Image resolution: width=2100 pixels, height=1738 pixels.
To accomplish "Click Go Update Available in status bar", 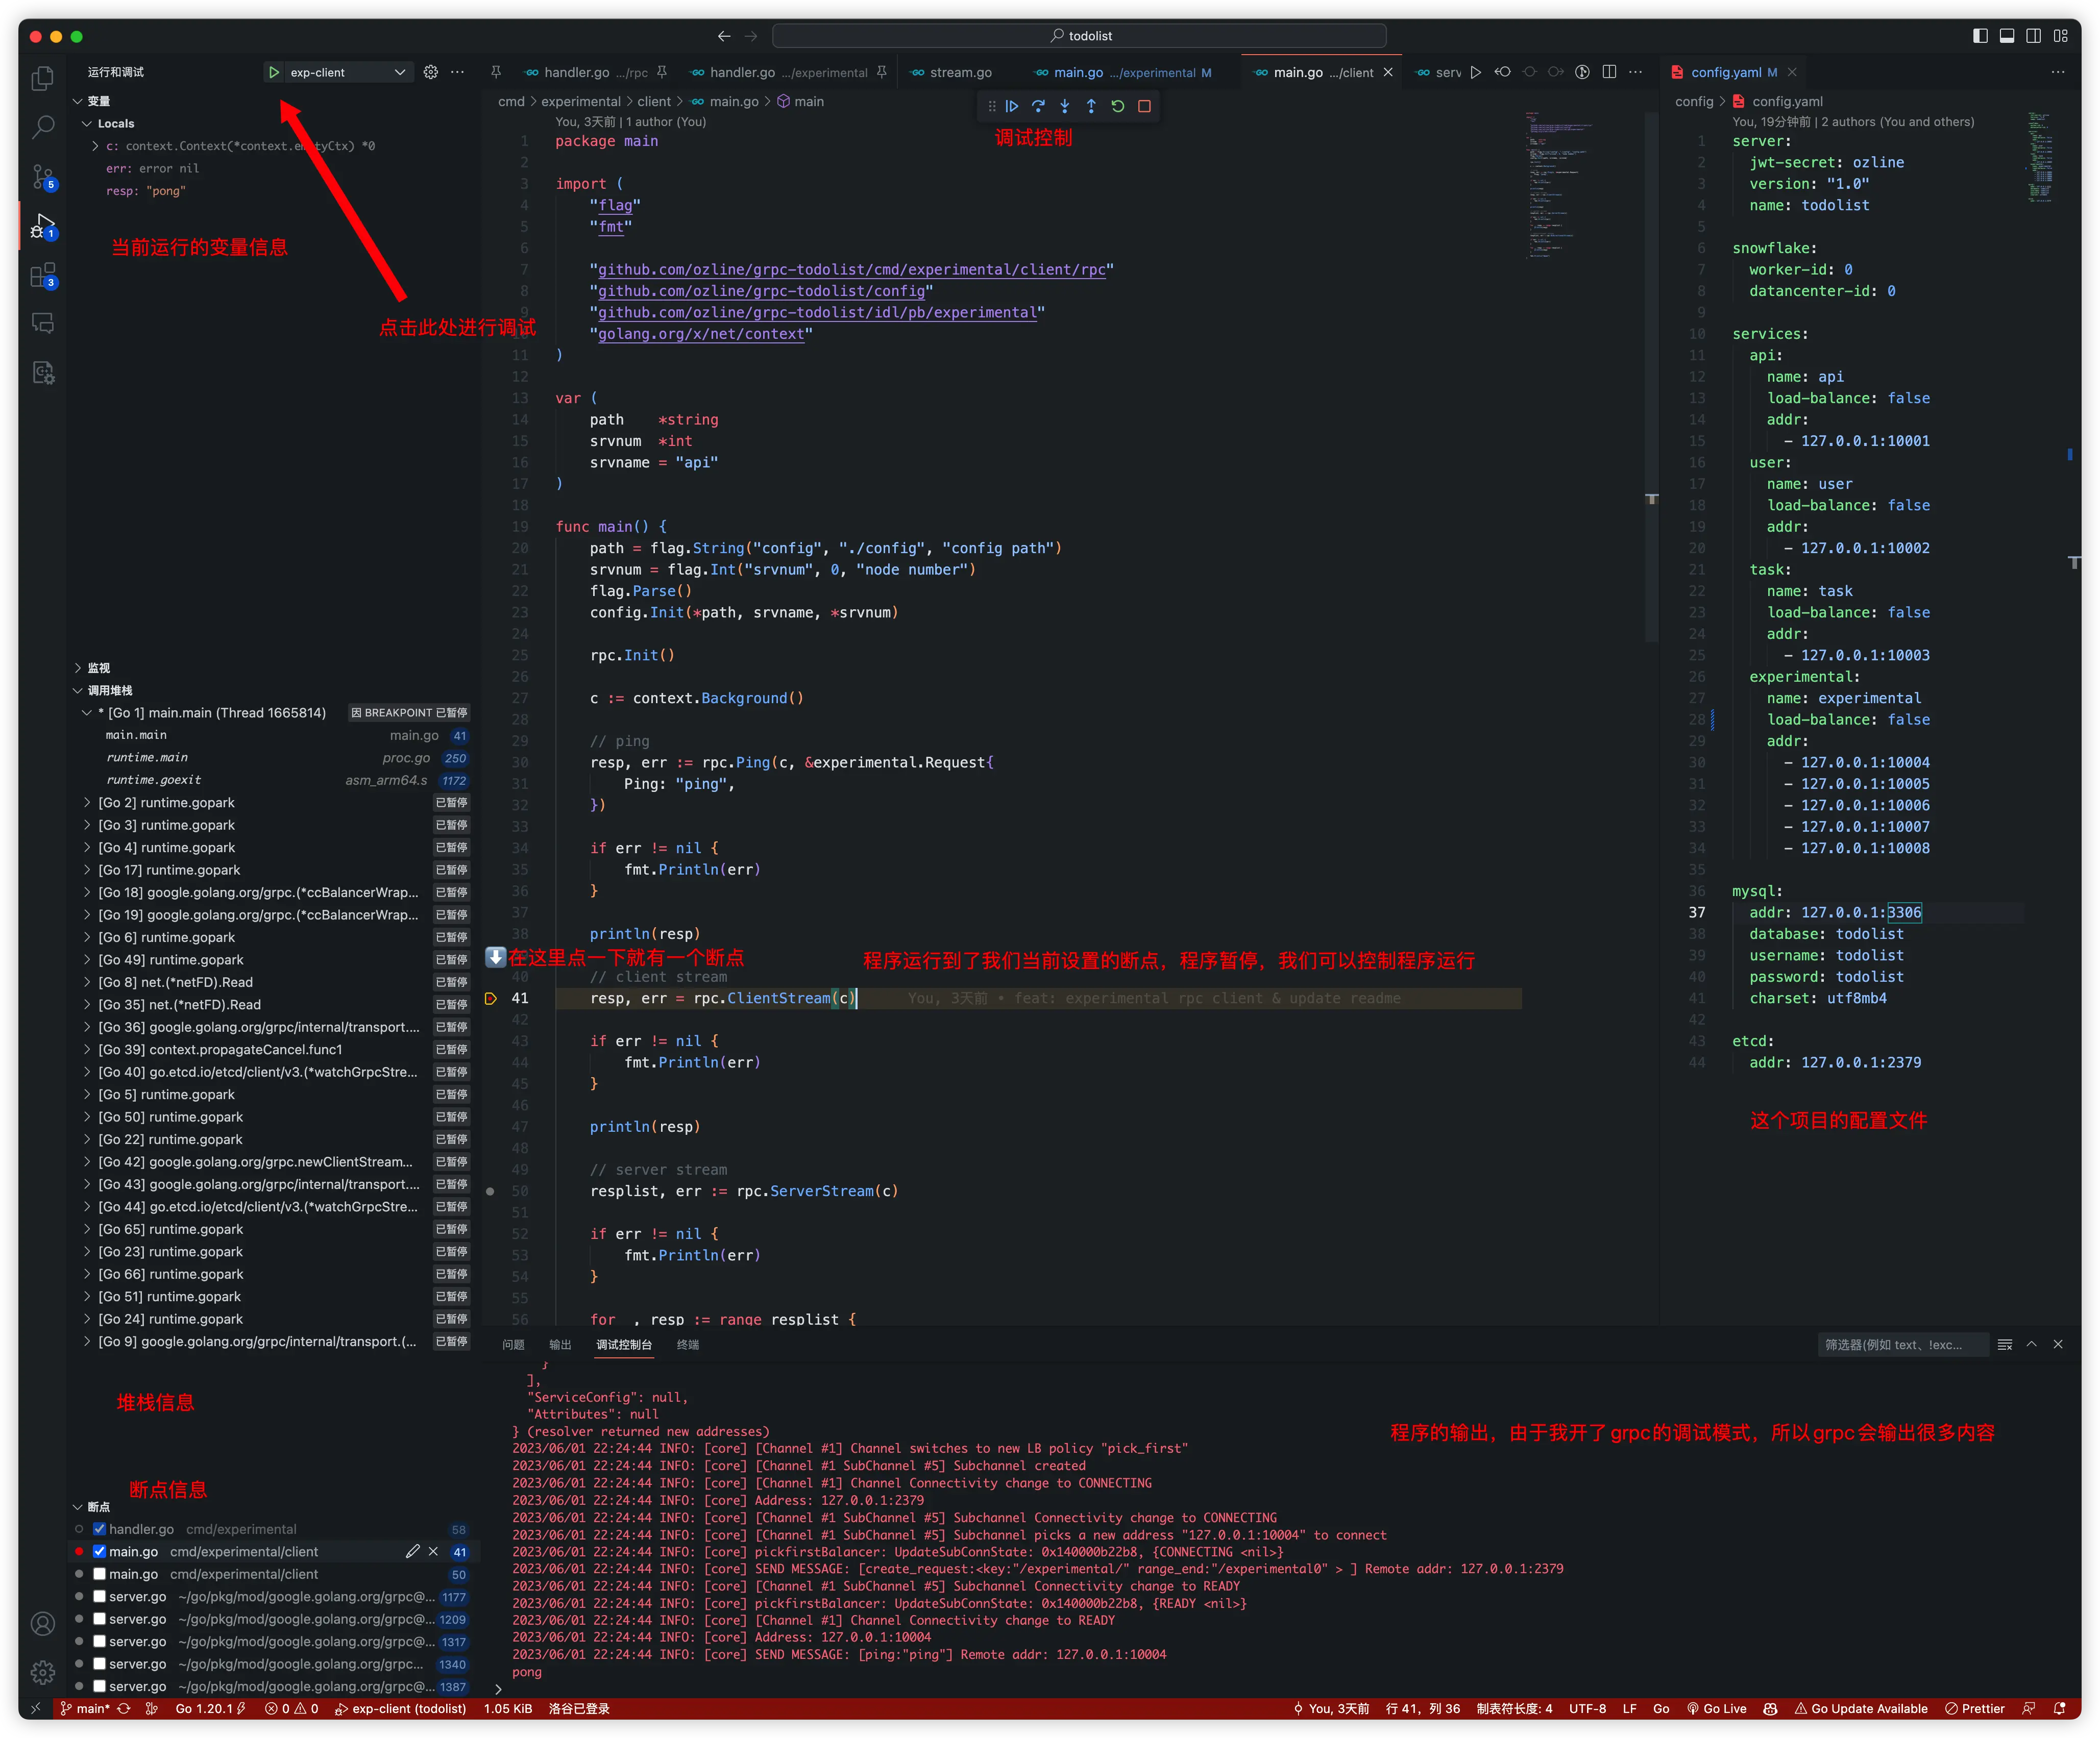I will [1861, 1709].
